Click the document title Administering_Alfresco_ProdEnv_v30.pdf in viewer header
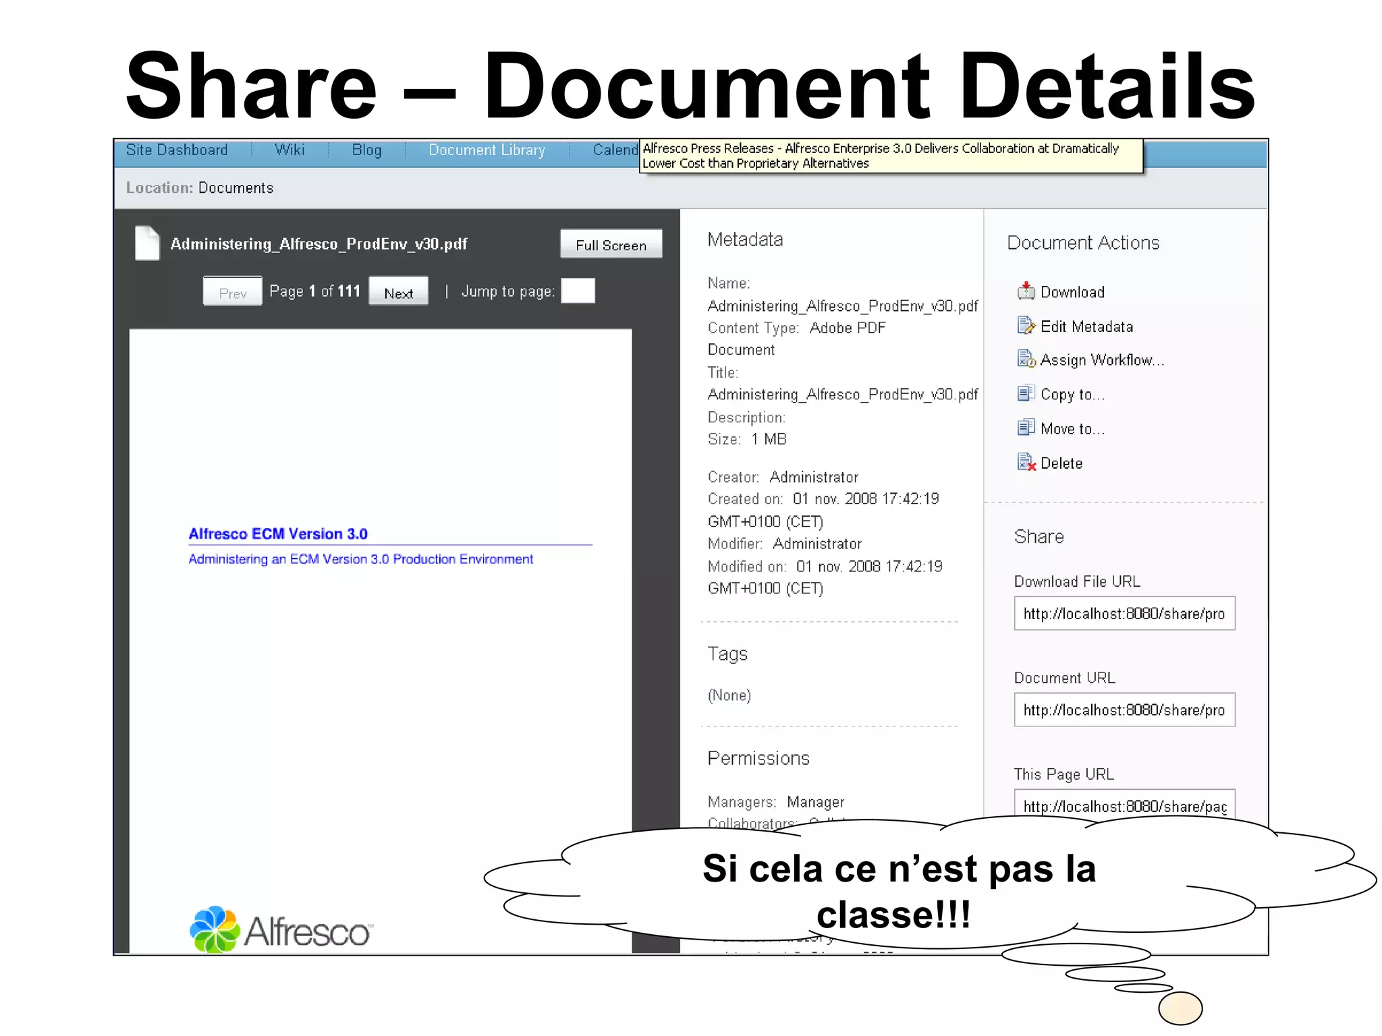Screen dimensions: 1382x1036 [319, 244]
